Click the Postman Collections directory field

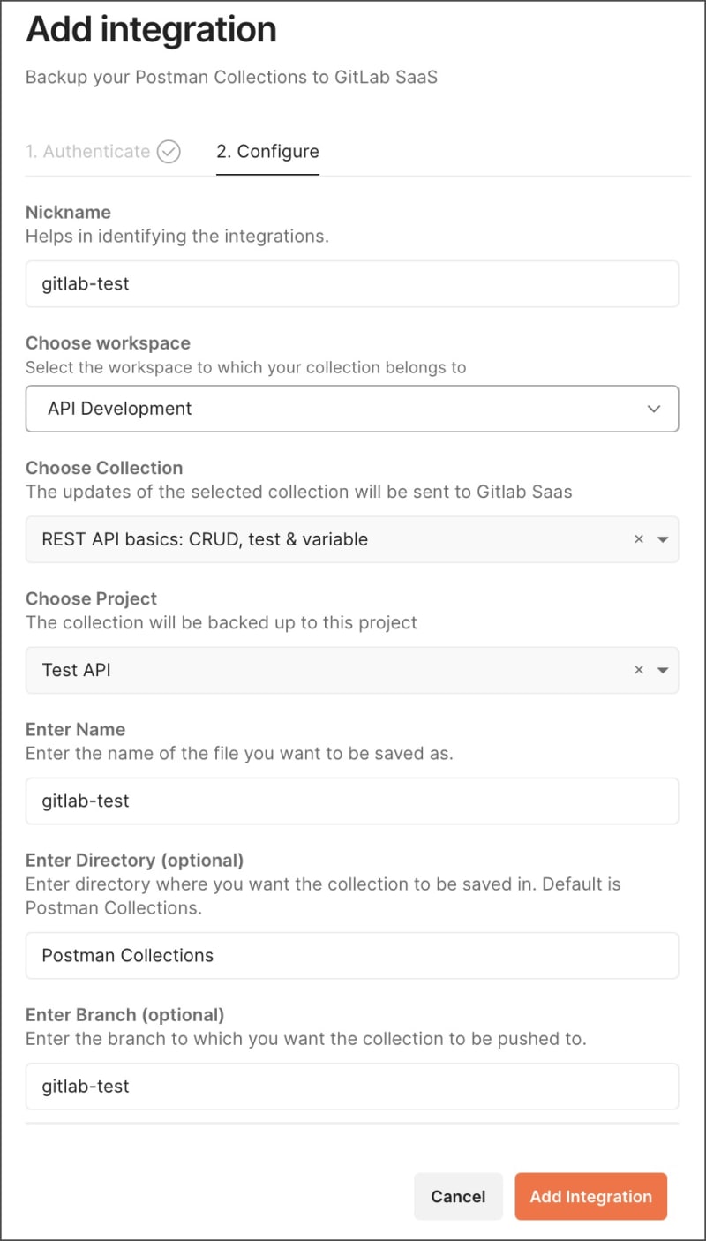[x=353, y=955]
